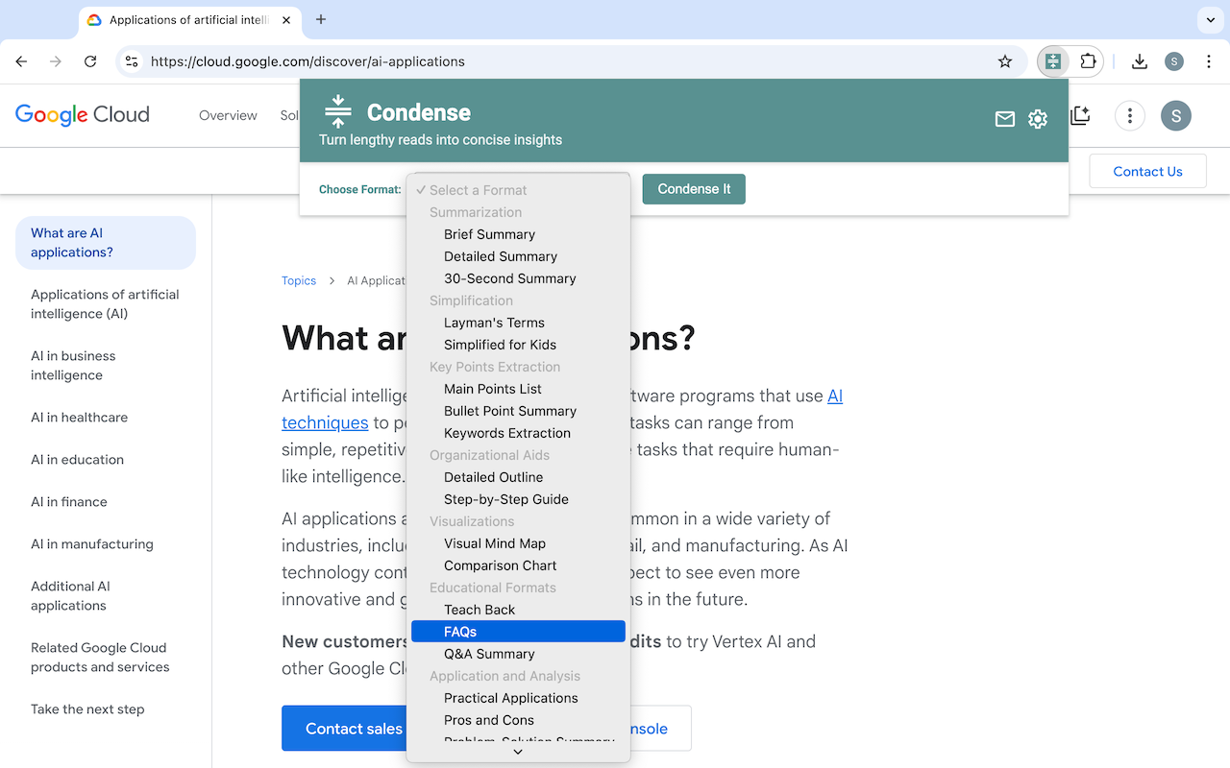Select Step-by-Step Guide format
This screenshot has height=768, width=1230.
click(519, 499)
